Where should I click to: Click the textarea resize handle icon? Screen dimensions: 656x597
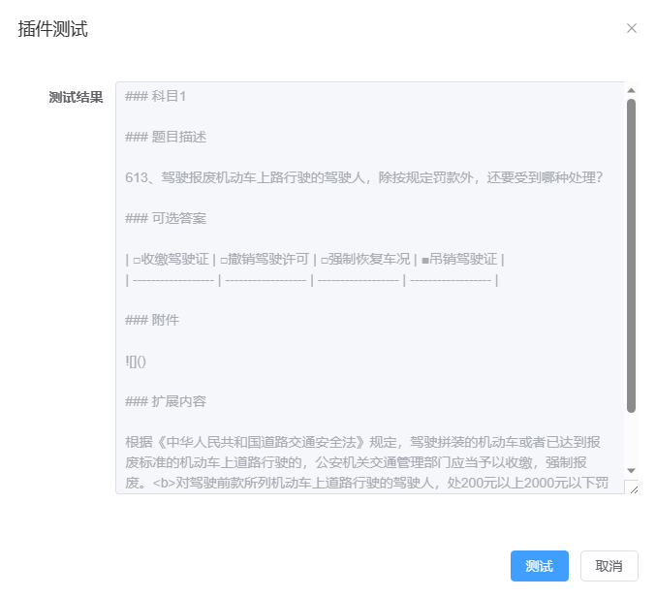click(632, 487)
